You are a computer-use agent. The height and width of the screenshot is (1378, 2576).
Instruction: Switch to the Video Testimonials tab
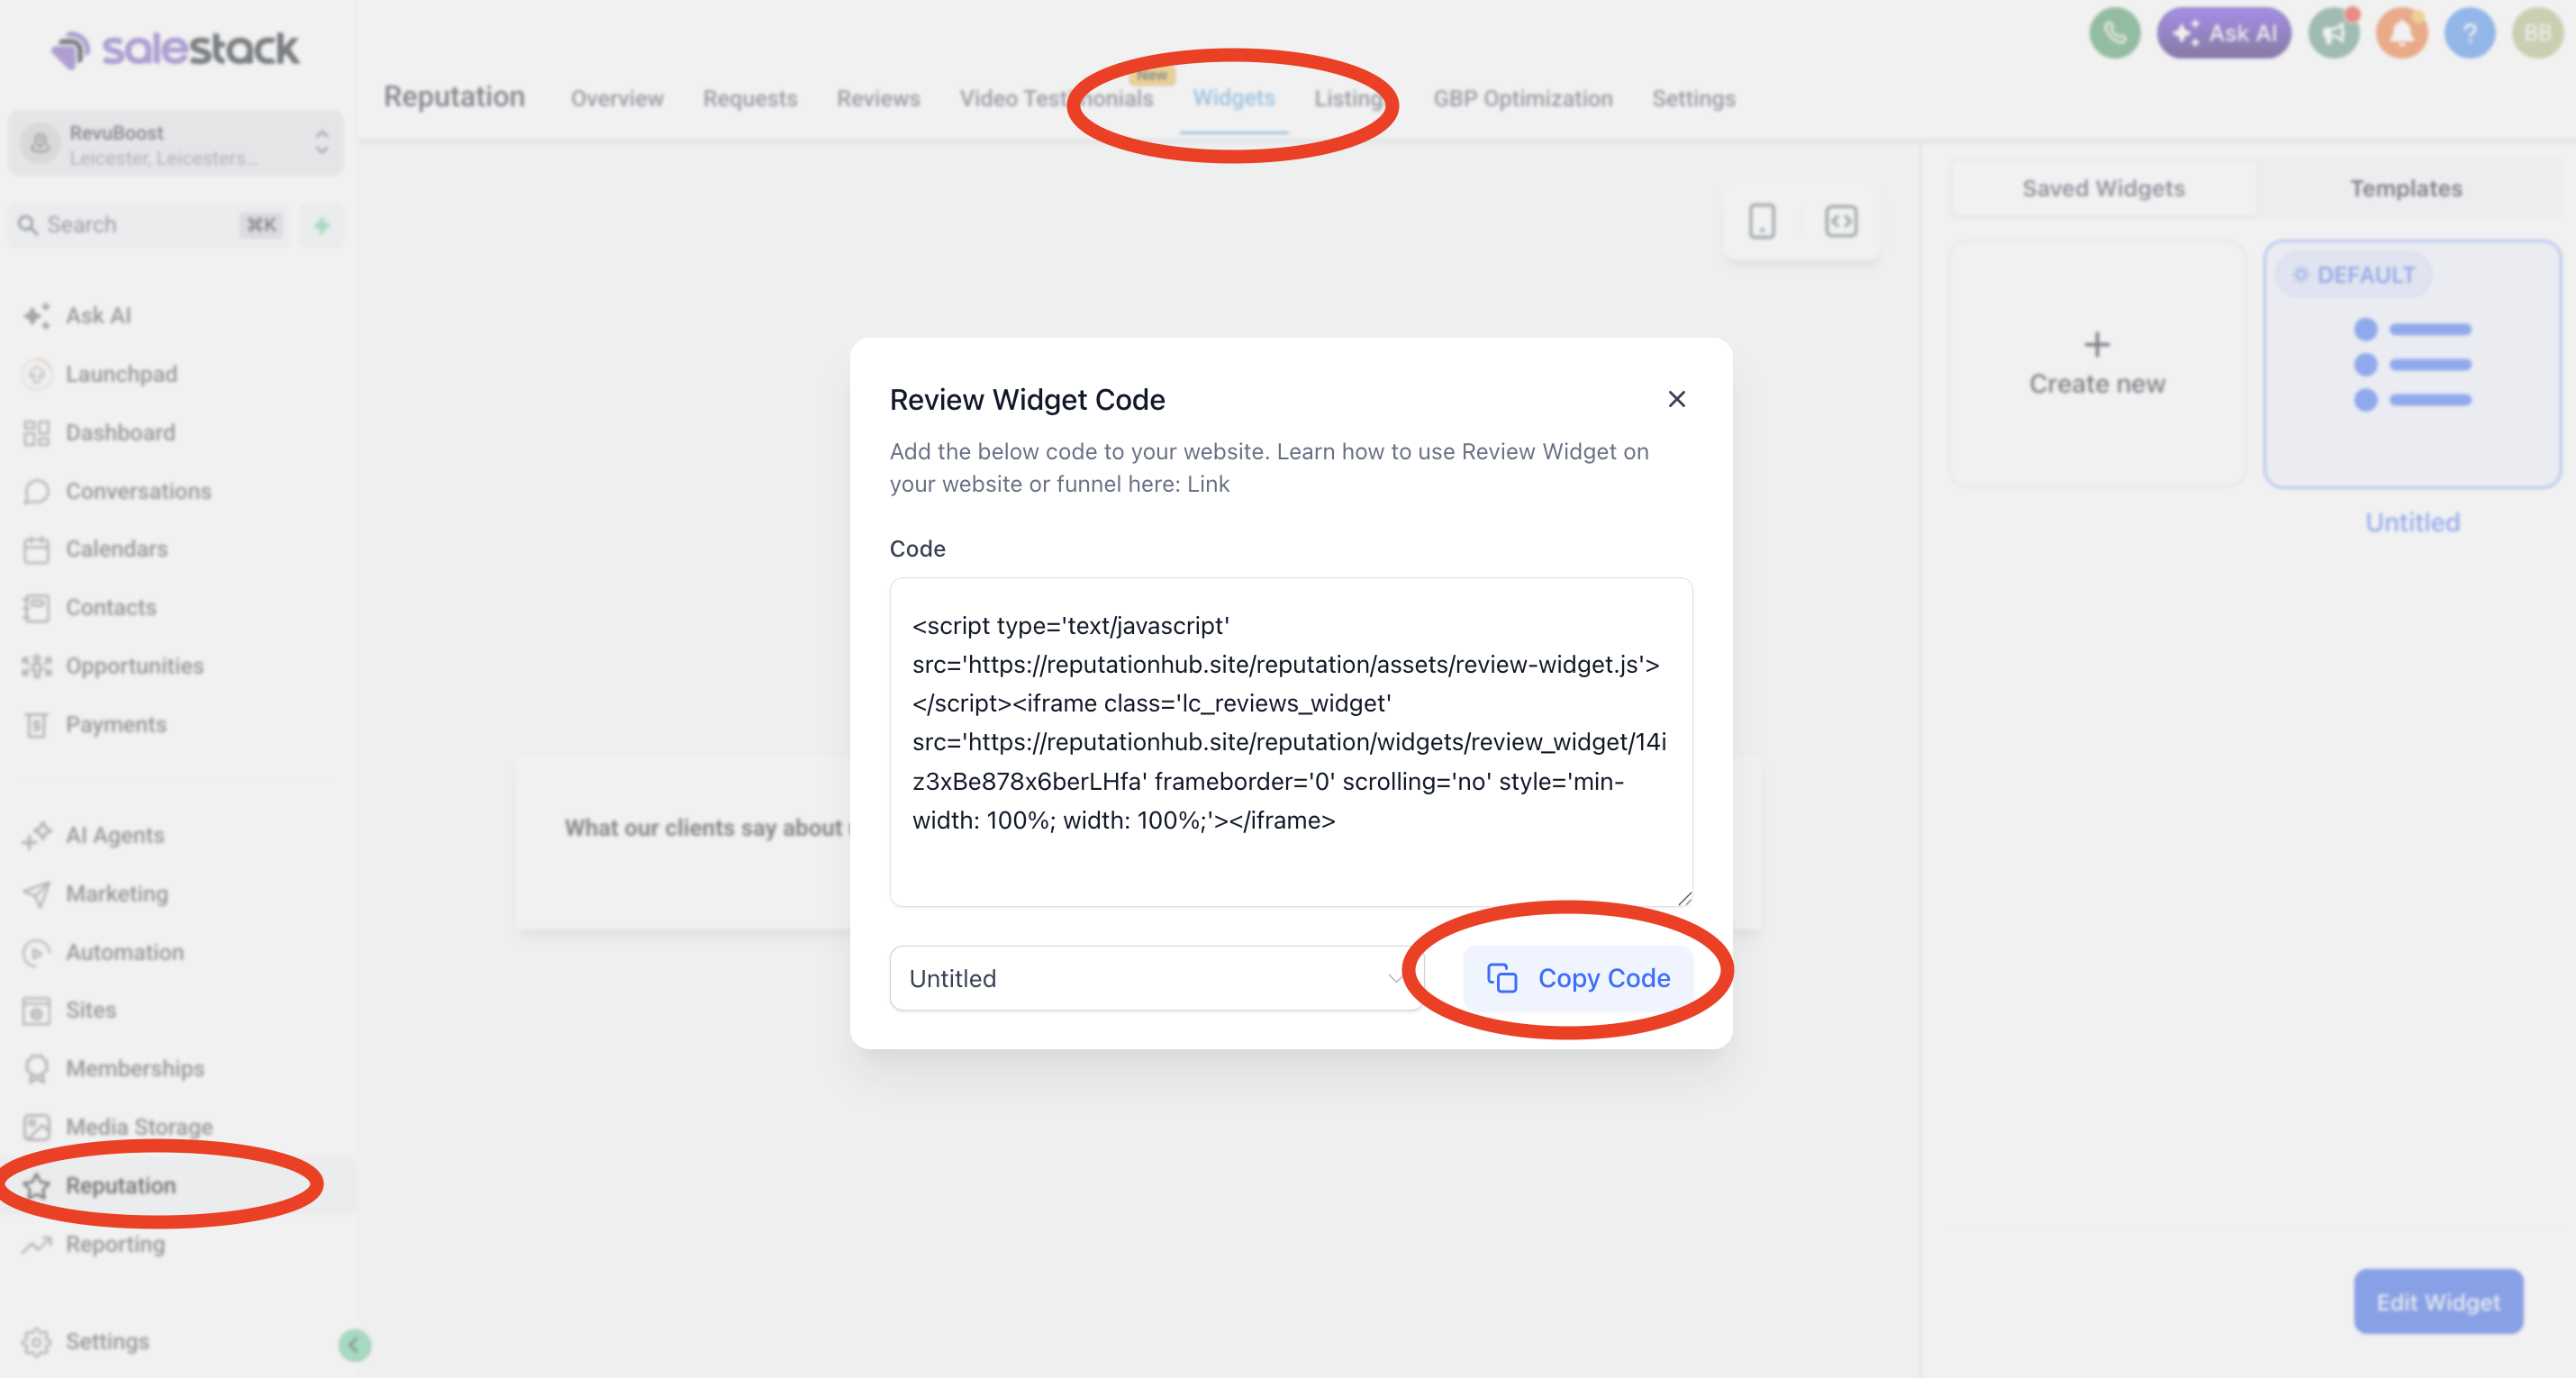click(x=1056, y=99)
